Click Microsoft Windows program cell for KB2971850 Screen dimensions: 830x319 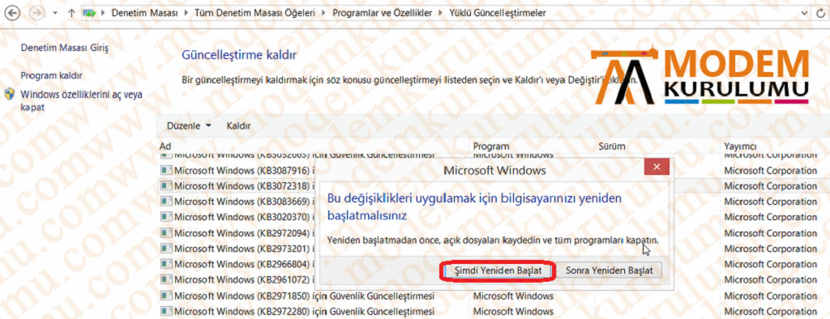(513, 296)
